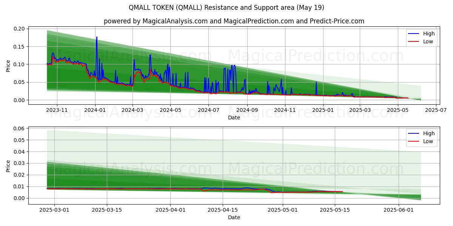Click the '2024-03' x-axis label
Screen dimensions: 453x226
tap(133, 110)
